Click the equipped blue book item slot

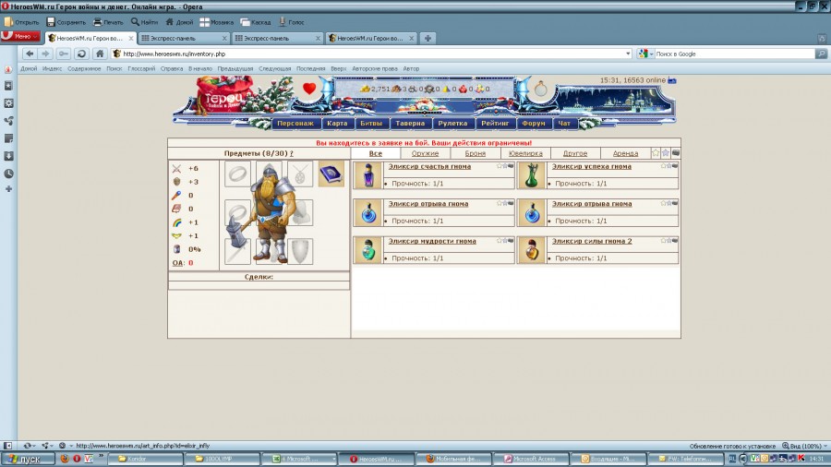coord(331,174)
